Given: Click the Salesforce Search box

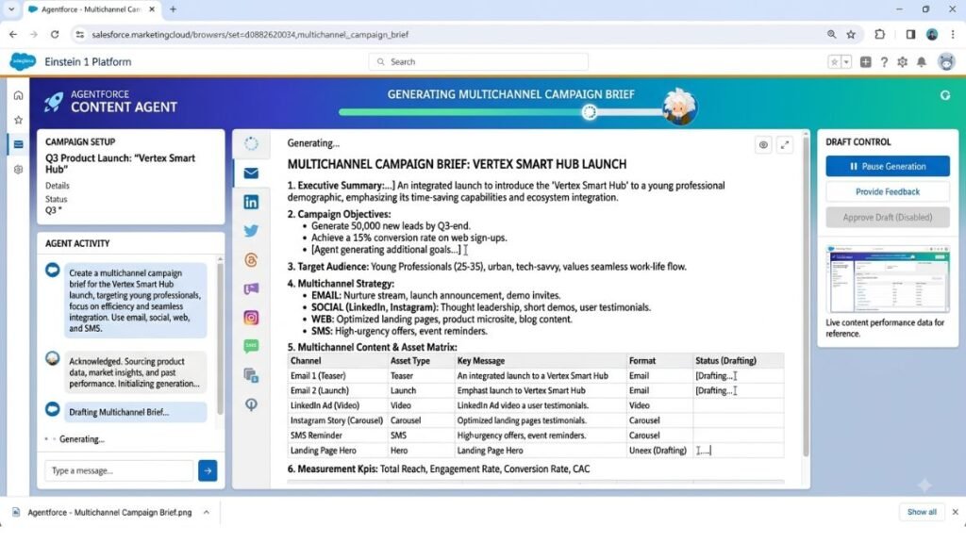Looking at the screenshot, I should pyautogui.click(x=478, y=61).
